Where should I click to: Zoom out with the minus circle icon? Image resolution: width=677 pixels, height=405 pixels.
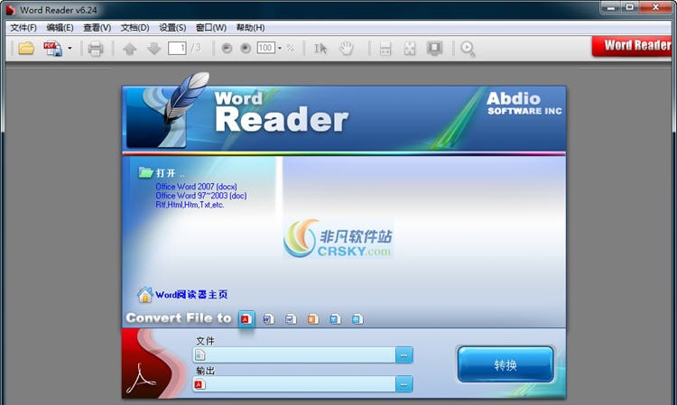pos(227,49)
